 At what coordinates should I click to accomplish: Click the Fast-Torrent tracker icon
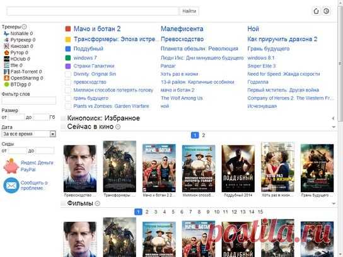coord(6,71)
